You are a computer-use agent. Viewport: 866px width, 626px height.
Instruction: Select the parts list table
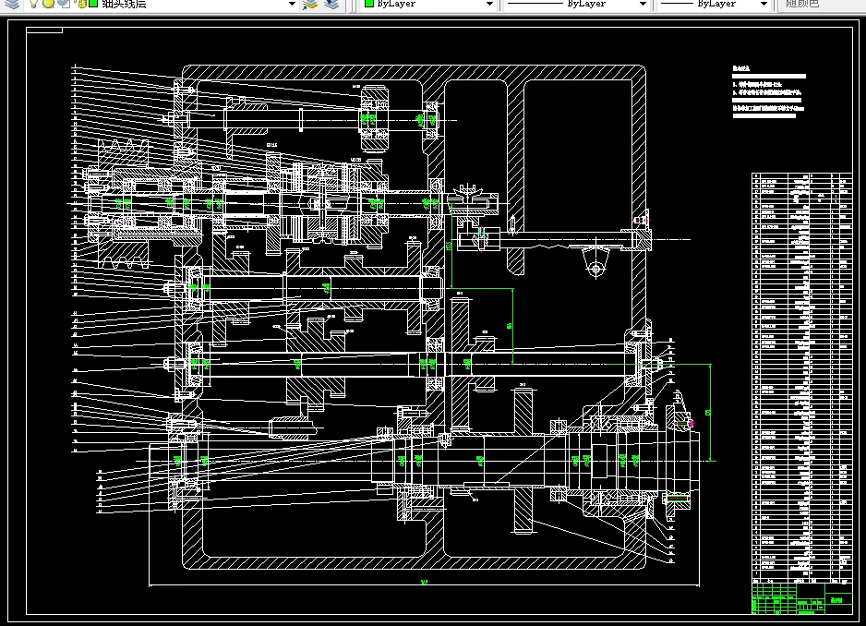click(x=802, y=379)
